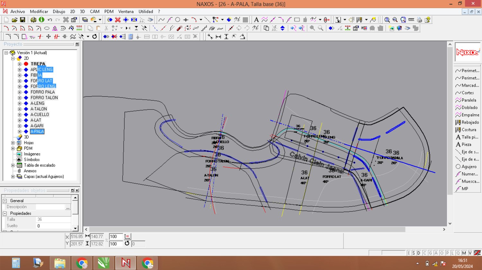Select the ruler measure icon
482x270 pixels.
411,20
